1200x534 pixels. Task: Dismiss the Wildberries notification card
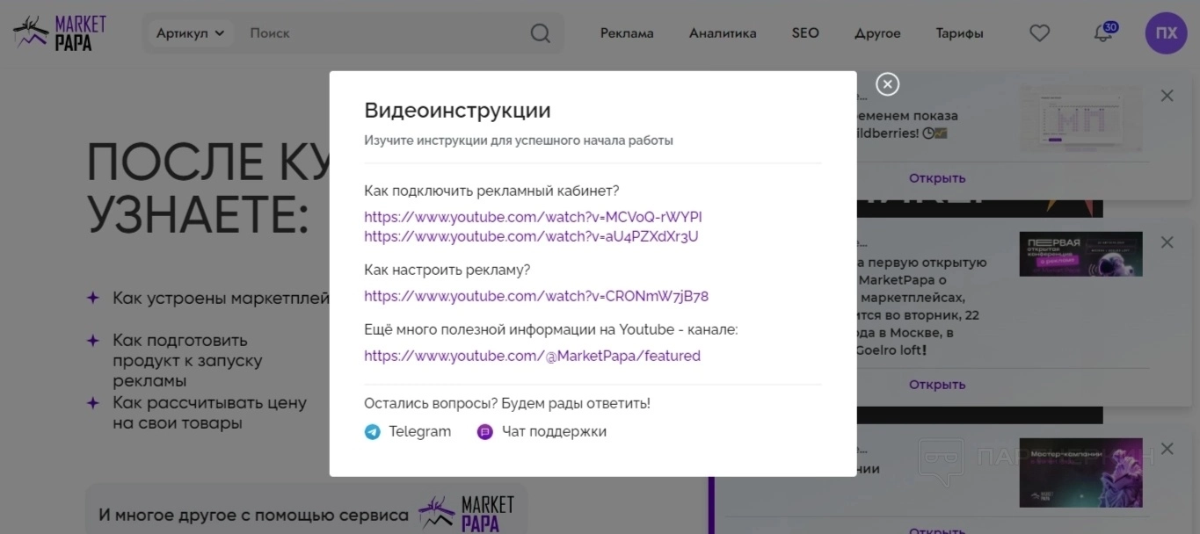(x=1167, y=96)
